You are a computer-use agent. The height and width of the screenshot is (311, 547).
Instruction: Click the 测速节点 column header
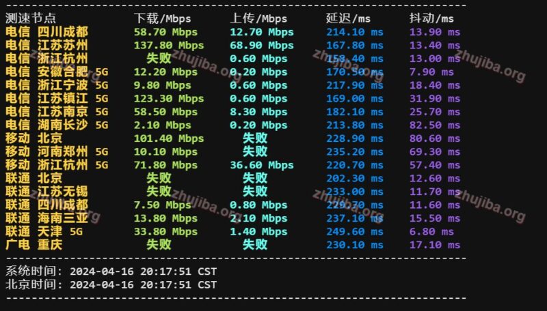31,18
